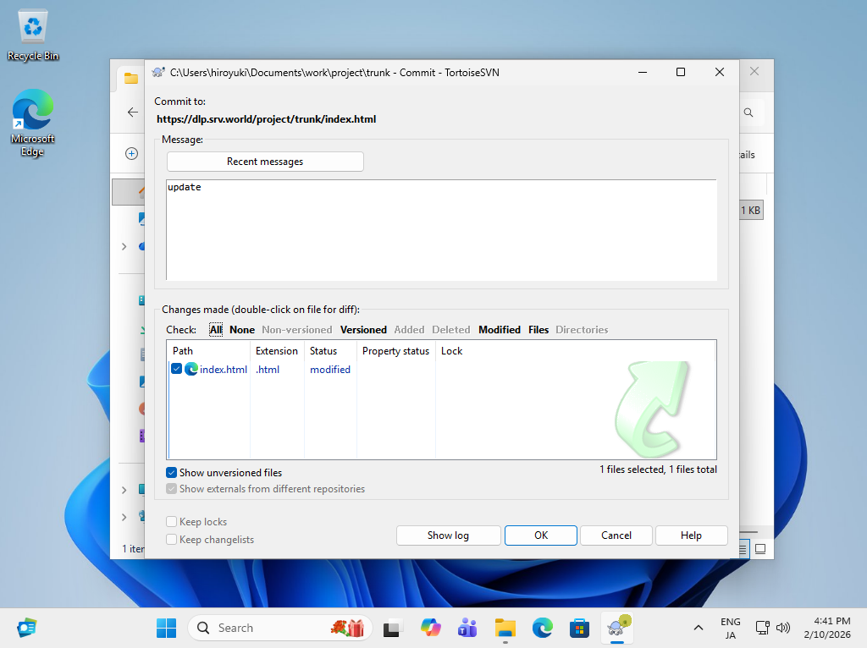This screenshot has width=867, height=648.
Task: Open Microsoft Store from the taskbar
Action: tap(579, 628)
